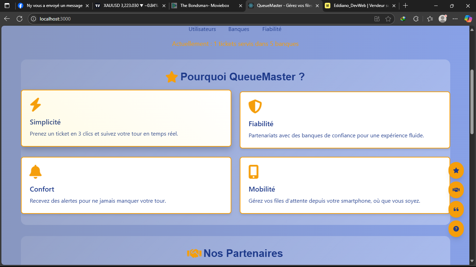This screenshot has height=267, width=476.
Task: Open the Banques nav link
Action: click(x=239, y=29)
